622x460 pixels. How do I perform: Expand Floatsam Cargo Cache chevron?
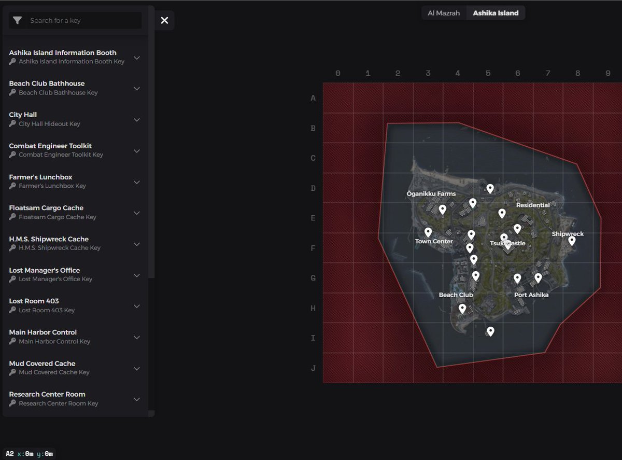[137, 213]
